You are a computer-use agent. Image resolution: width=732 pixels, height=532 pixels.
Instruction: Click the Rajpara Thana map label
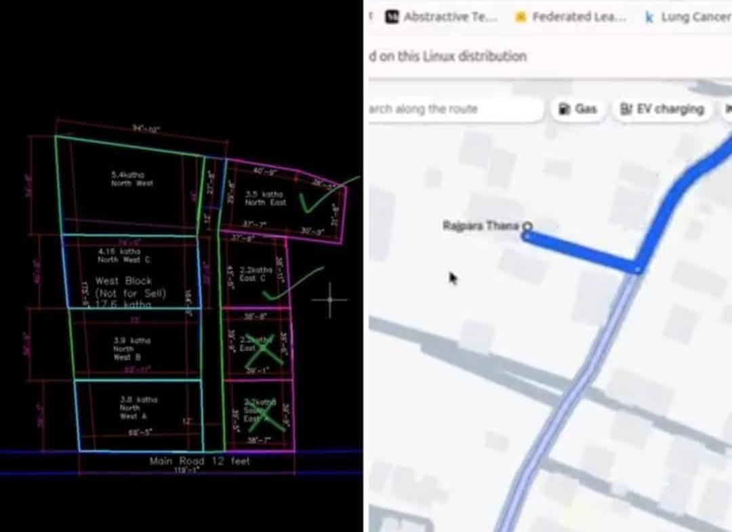click(x=480, y=226)
